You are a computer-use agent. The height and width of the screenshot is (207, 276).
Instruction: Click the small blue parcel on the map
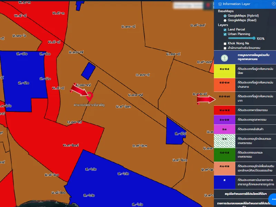[89, 71]
